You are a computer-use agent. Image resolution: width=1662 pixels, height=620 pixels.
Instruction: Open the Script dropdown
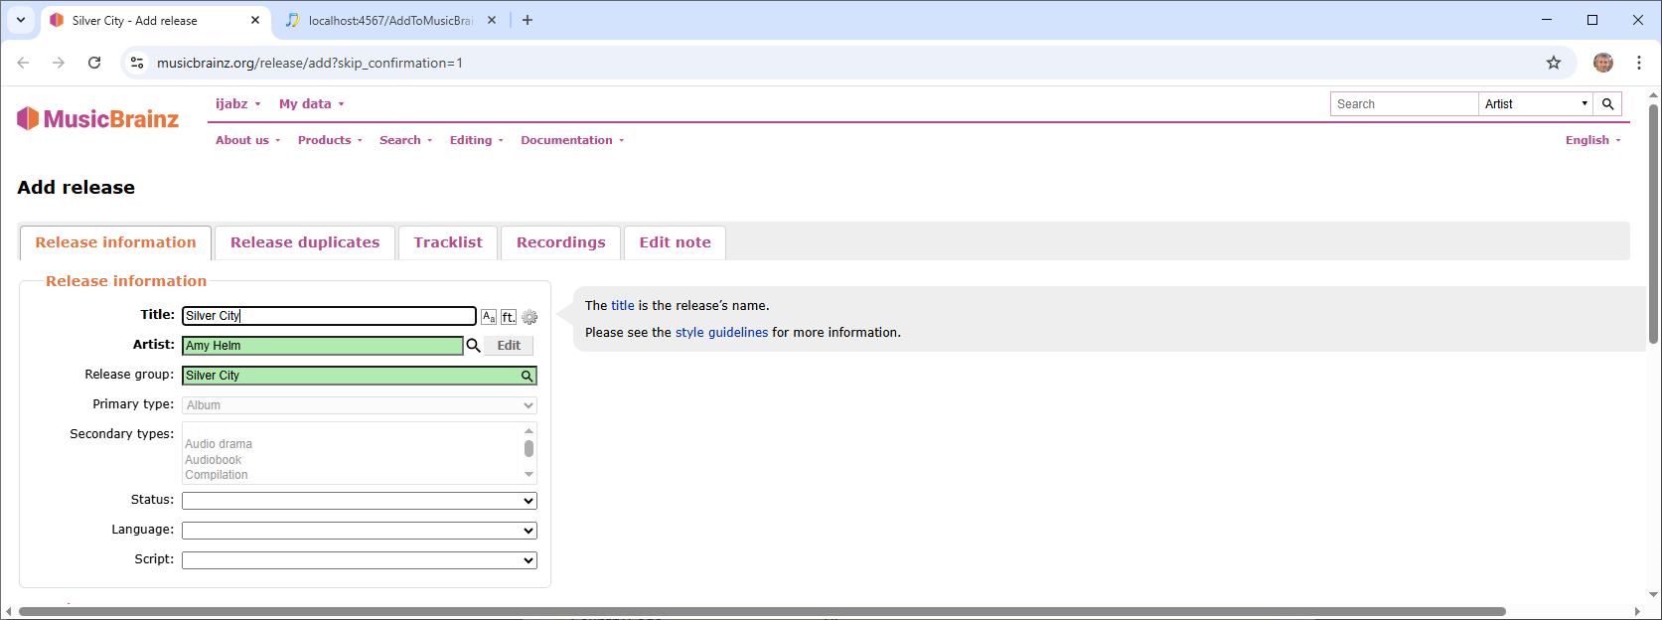(x=359, y=560)
